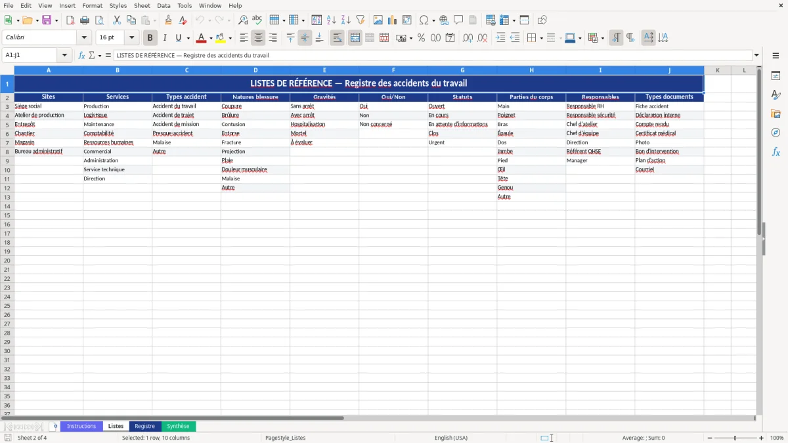Toggle Bold formatting
The width and height of the screenshot is (788, 443).
pyautogui.click(x=150, y=38)
